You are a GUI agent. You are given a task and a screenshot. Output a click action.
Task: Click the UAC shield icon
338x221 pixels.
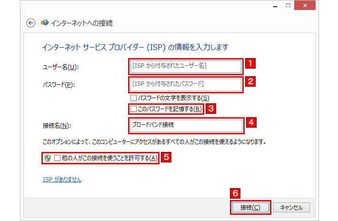(47, 158)
